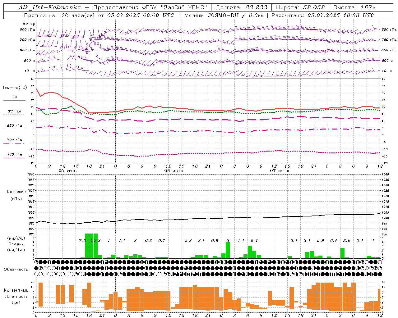The width and height of the screenshot is (398, 318).
Task: Click the 0.7 precipitation value
Action: coord(162,241)
